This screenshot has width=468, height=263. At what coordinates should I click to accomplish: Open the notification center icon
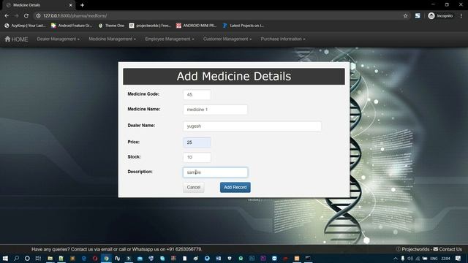tap(458, 259)
